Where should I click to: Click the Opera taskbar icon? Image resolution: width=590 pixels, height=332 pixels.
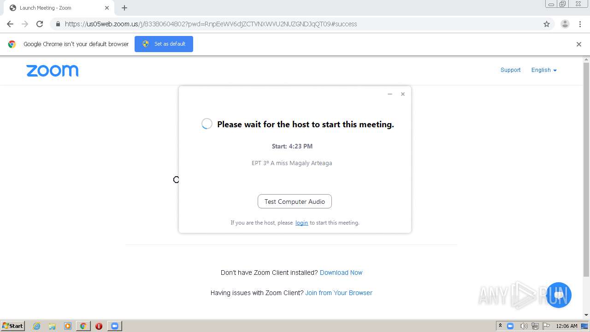point(99,326)
